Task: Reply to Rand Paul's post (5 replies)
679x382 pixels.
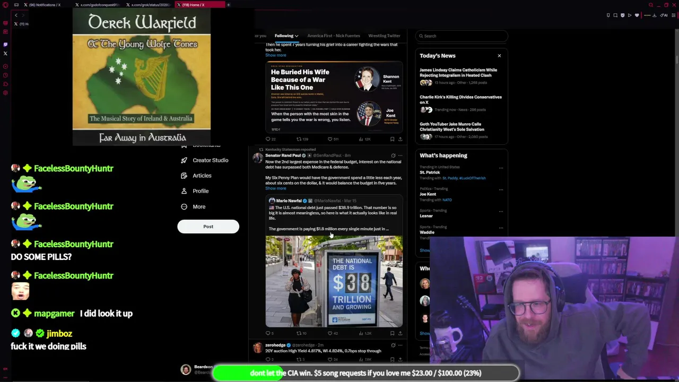Action: (x=269, y=333)
